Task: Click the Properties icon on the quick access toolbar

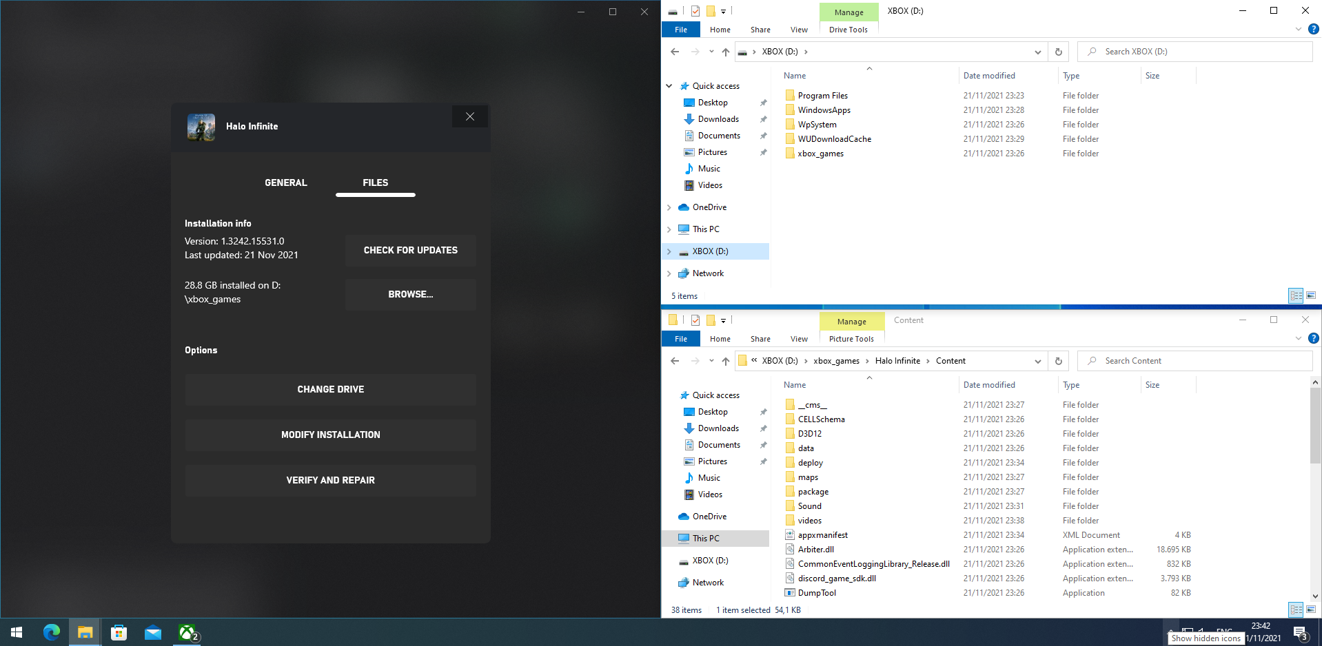Action: tap(695, 11)
